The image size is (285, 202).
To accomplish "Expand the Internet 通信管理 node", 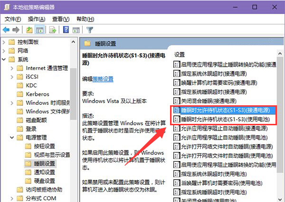I will (x=12, y=68).
